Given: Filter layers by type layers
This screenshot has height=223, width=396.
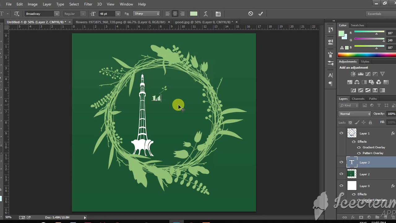Looking at the screenshot, I should point(379,106).
